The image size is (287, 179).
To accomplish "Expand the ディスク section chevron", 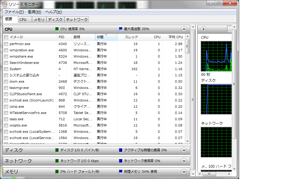I will [184, 150].
